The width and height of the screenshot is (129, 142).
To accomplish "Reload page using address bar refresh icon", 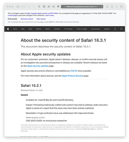I will (x=101, y=7).
